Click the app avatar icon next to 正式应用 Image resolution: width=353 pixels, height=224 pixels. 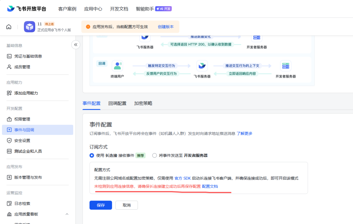[x=29, y=26]
